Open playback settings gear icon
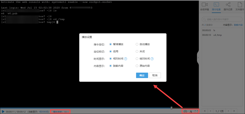 [x=185, y=111]
